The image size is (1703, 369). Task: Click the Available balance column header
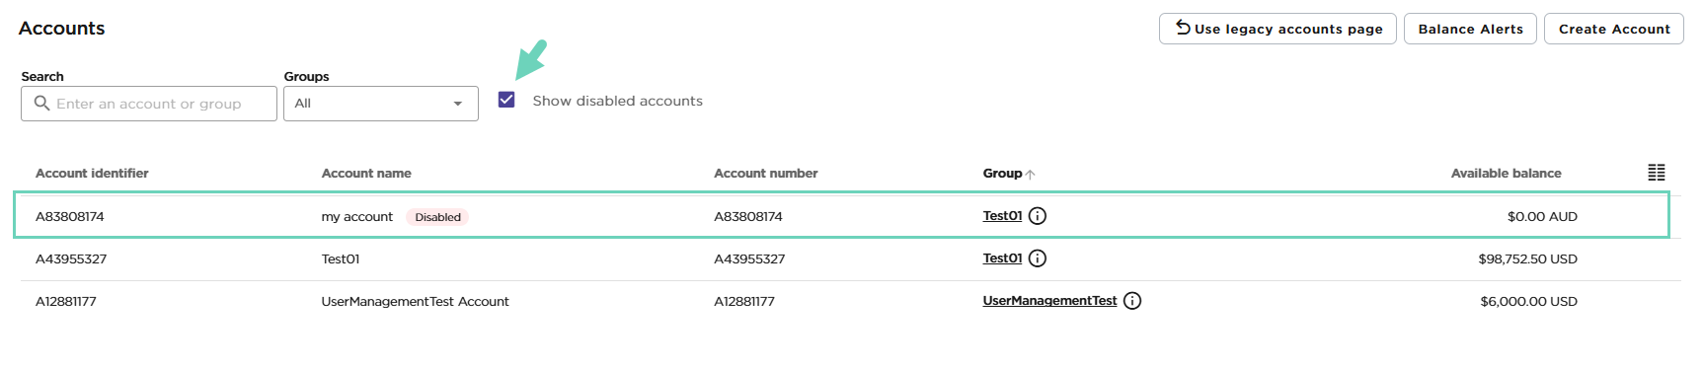[1506, 173]
